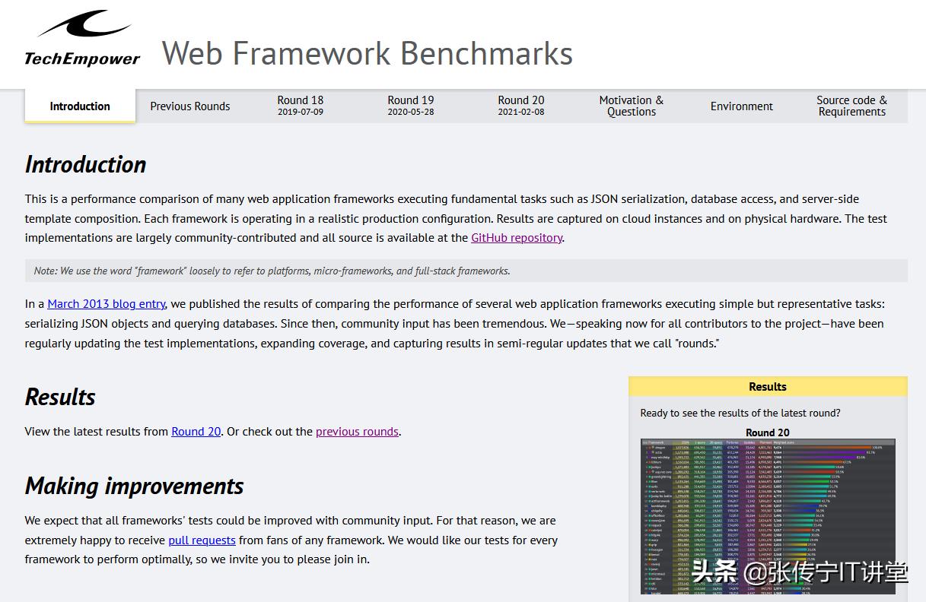926x602 pixels.
Task: Open the Round 20 tab dated 2021-02-08
Action: point(520,106)
